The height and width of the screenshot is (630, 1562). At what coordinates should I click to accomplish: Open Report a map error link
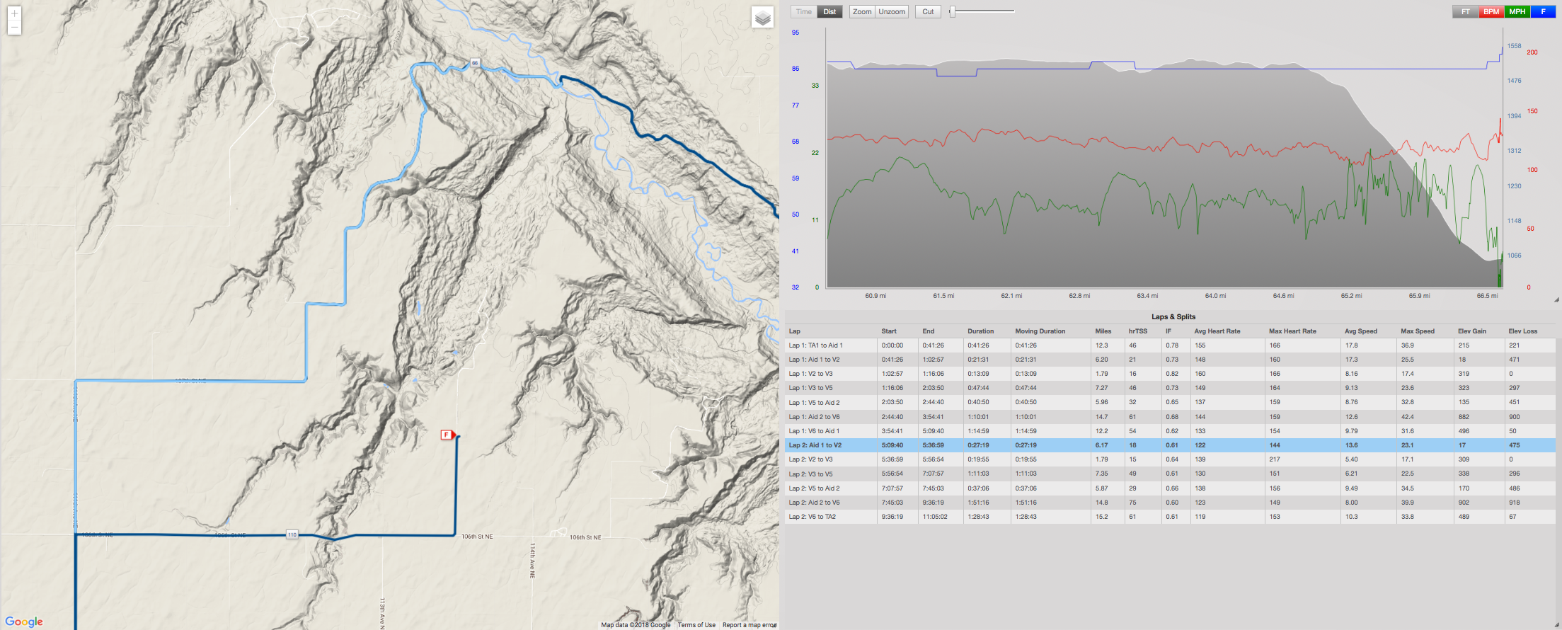tap(749, 625)
